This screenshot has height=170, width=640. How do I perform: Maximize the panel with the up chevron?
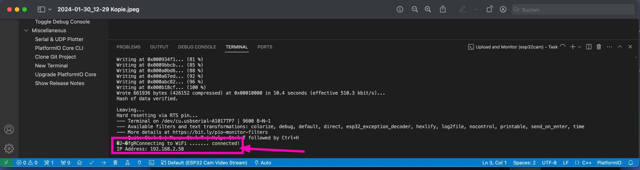tap(620, 47)
